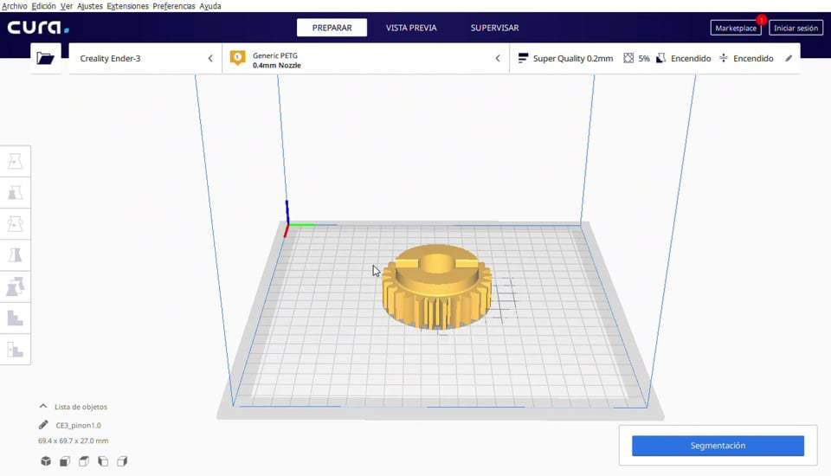Click the print settings pencil edit icon
Image resolution: width=831 pixels, height=476 pixels.
pos(789,58)
